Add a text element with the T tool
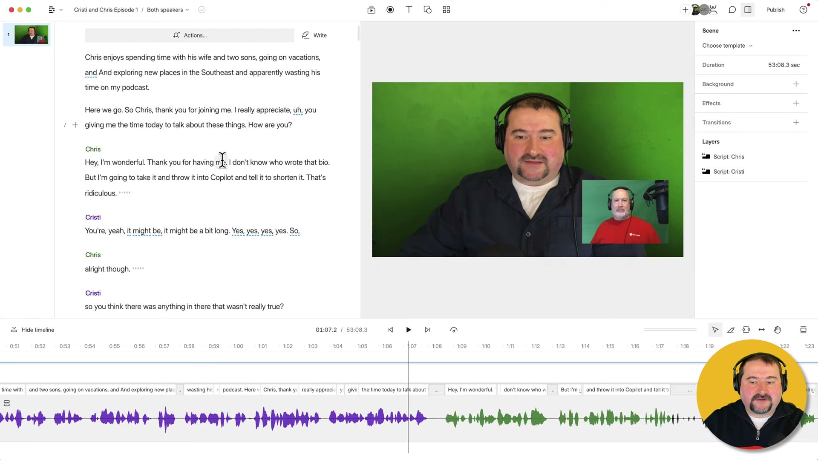This screenshot has width=818, height=460. 409,9
